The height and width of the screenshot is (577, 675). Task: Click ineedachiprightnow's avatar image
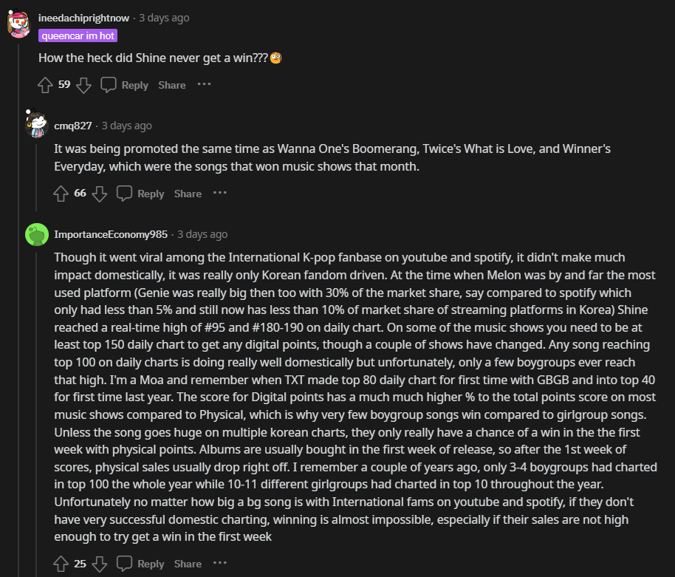[18, 24]
